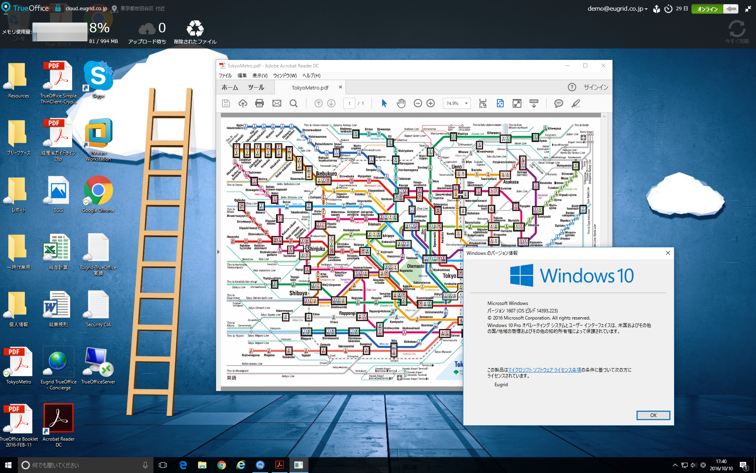Image resolution: width=756 pixels, height=473 pixels.
Task: Select the 給与計算 Excel file
Action: pos(58,252)
